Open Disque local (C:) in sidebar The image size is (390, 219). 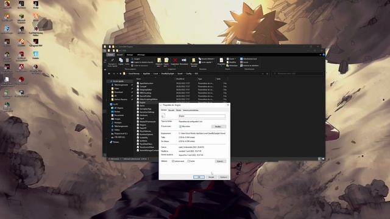click(121, 134)
